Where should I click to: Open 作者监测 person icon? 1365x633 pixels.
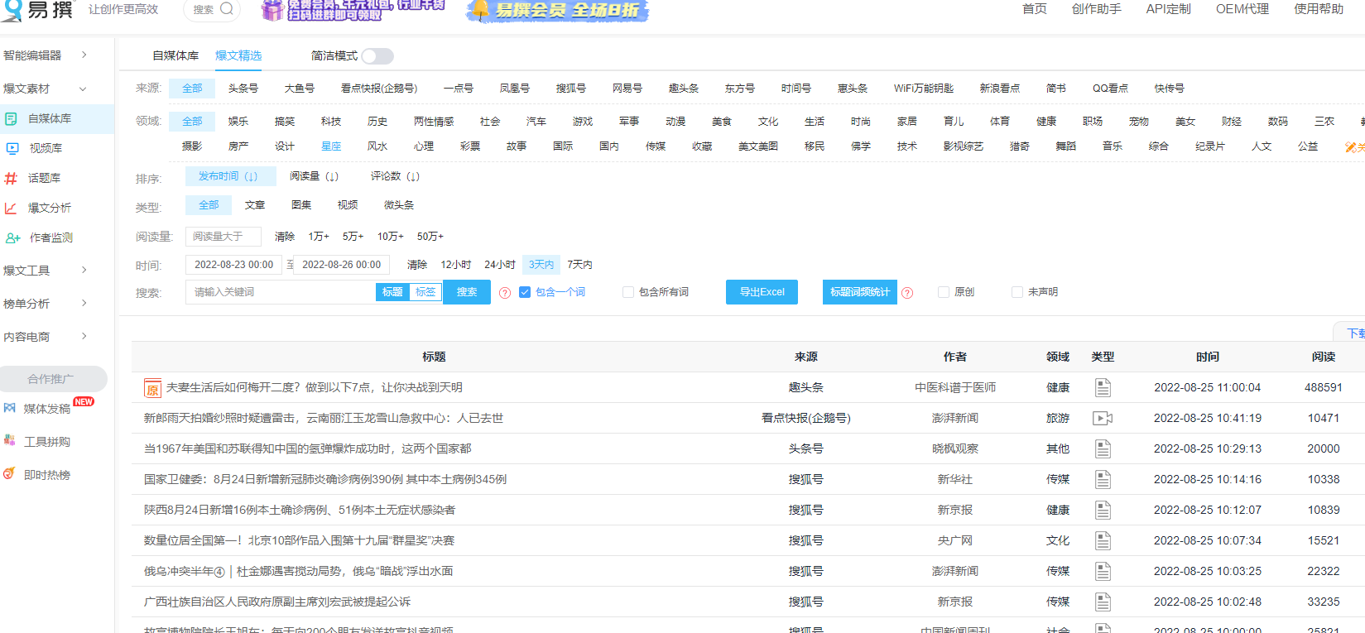[12, 237]
